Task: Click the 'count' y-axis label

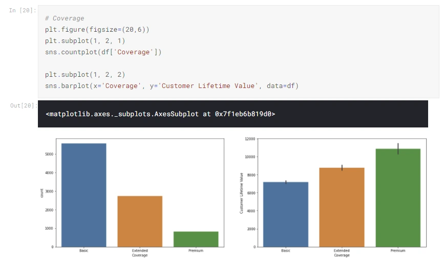Action: tap(42, 193)
